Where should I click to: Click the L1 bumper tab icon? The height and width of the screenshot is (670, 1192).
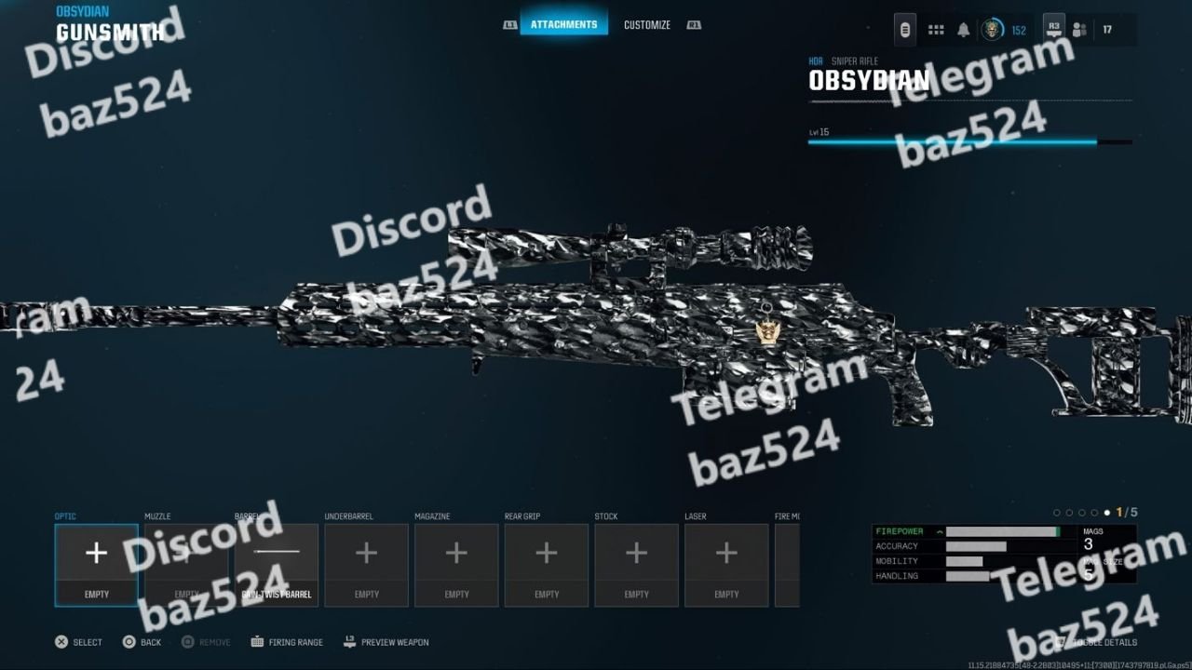(509, 25)
